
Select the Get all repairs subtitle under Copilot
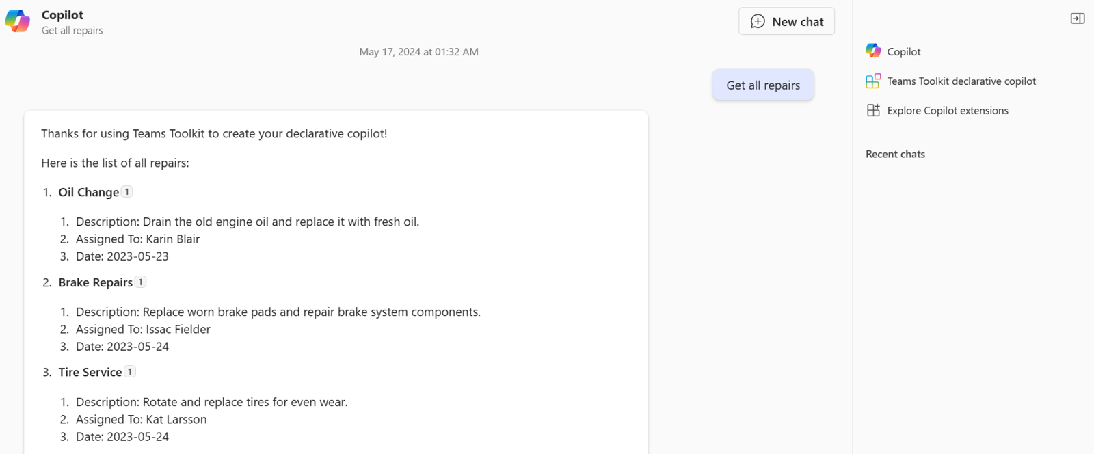click(x=72, y=30)
